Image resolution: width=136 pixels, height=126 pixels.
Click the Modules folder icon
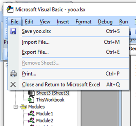(x=24, y=107)
